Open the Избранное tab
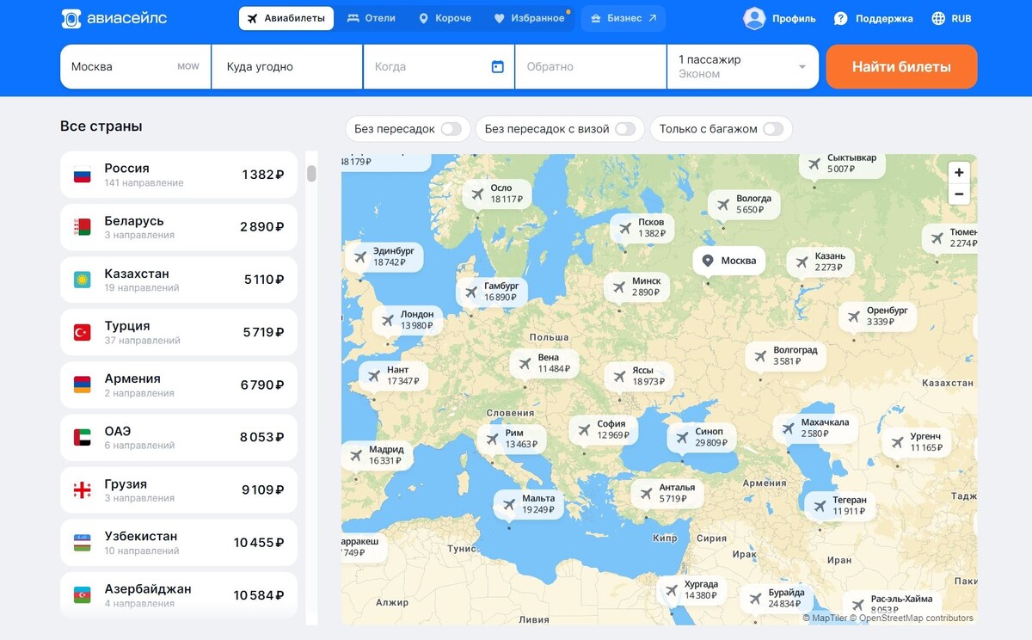Screen dimensions: 1032x640 coord(529,18)
